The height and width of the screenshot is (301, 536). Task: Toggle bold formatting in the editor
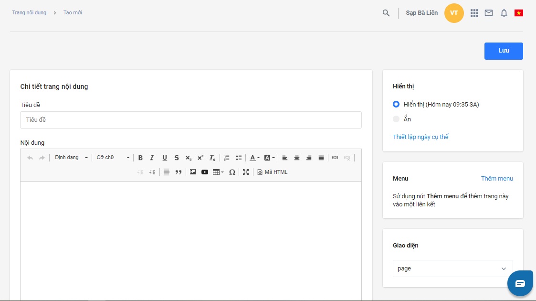click(x=140, y=158)
